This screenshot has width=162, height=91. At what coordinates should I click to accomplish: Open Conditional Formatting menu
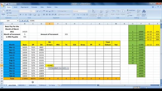pos(93,13)
